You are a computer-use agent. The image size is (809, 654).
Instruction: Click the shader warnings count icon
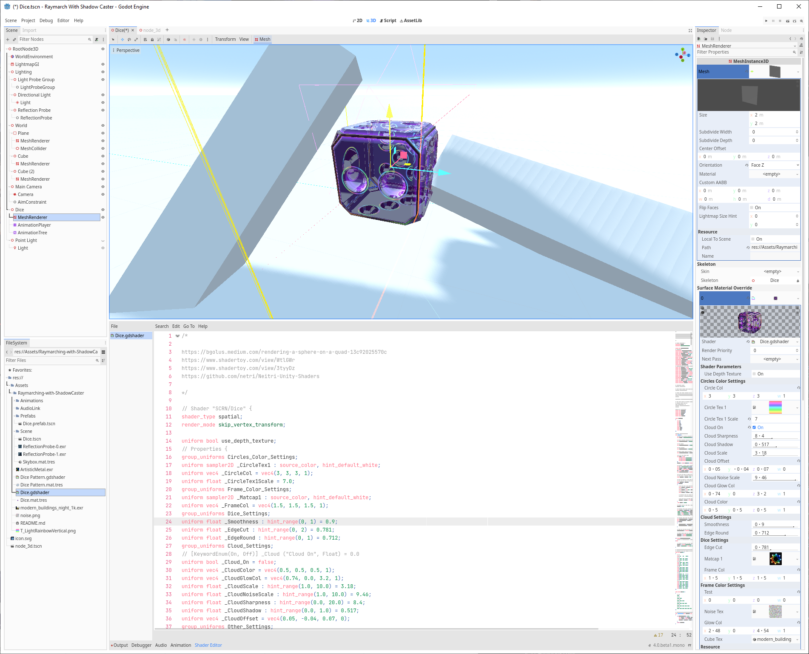[x=658, y=635]
